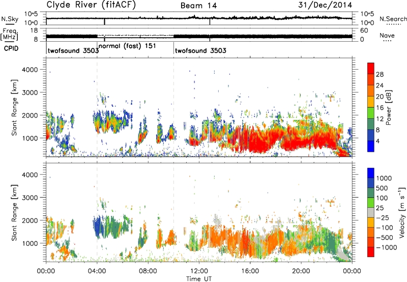Click the blue top swatch of the Velocity colorbar
The image size is (407, 282).
click(x=371, y=173)
